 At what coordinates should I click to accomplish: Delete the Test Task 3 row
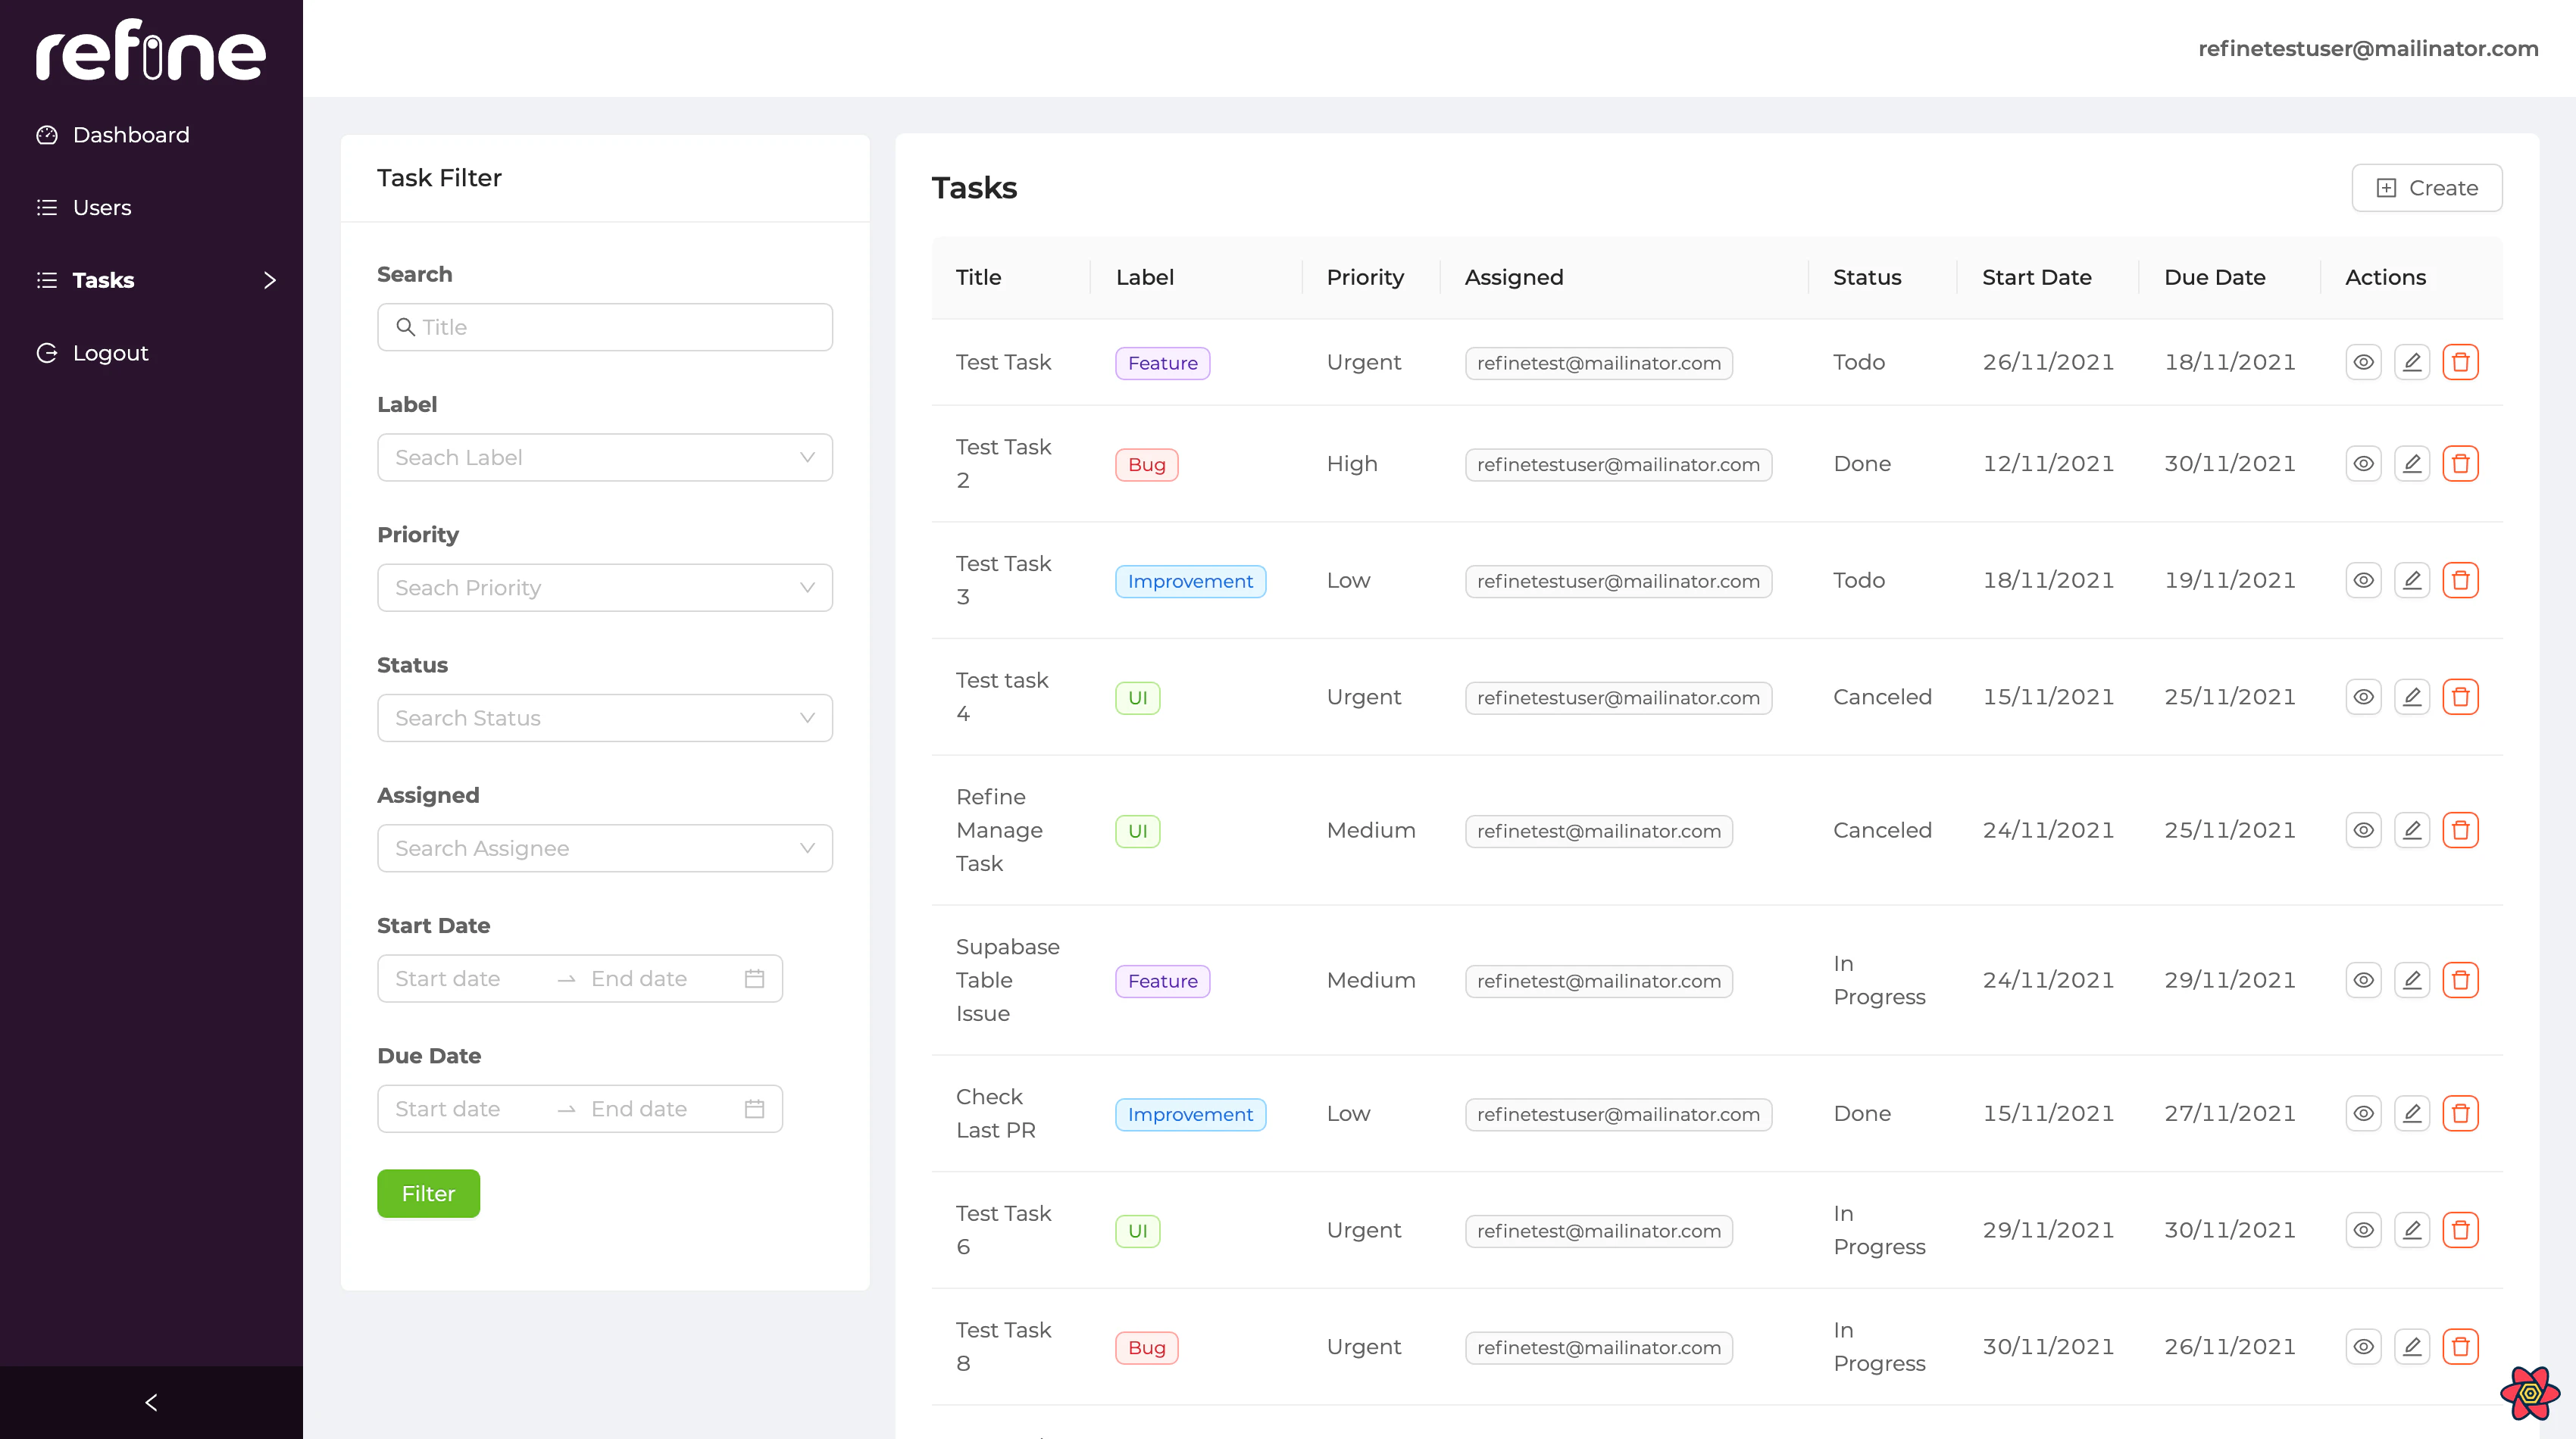tap(2460, 579)
